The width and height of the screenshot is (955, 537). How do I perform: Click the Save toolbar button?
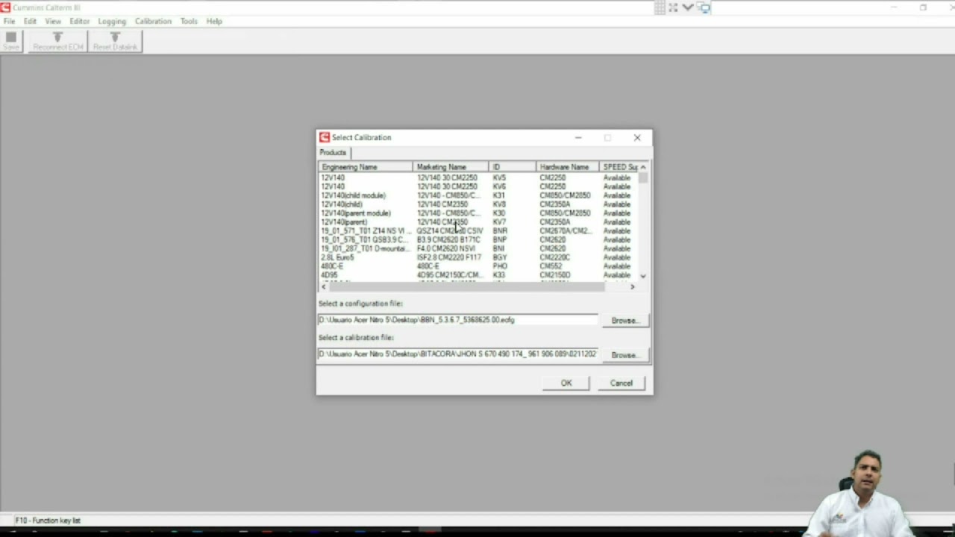11,41
